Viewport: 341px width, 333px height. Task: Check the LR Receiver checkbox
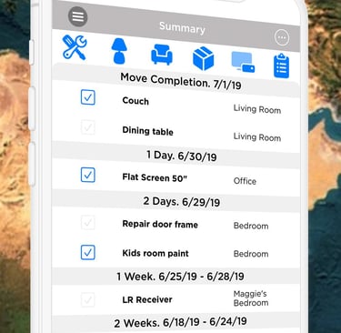[x=88, y=300]
